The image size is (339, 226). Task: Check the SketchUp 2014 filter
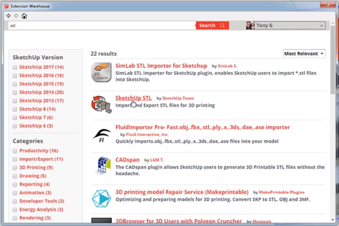[15, 93]
